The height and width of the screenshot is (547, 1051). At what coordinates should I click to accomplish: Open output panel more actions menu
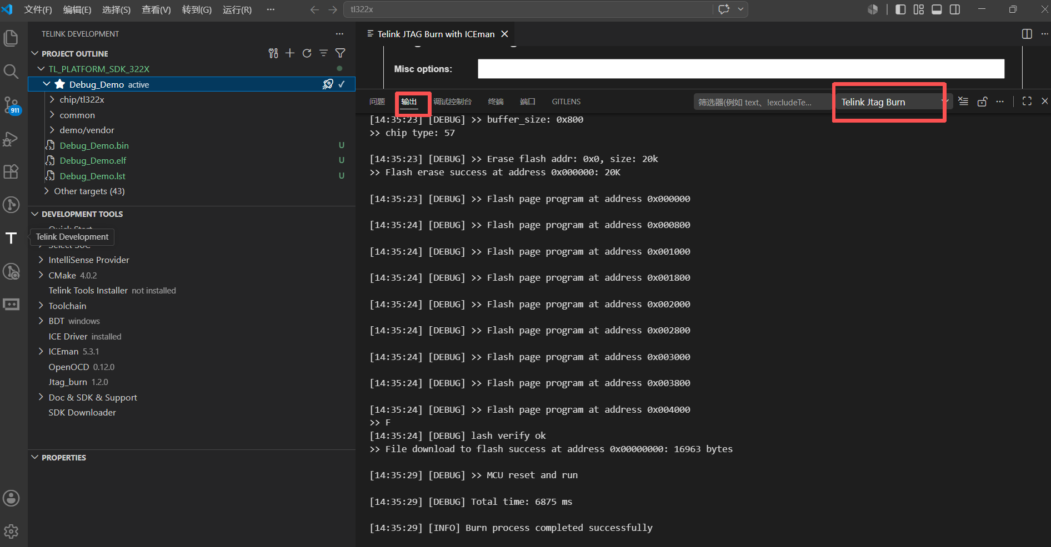point(1000,102)
